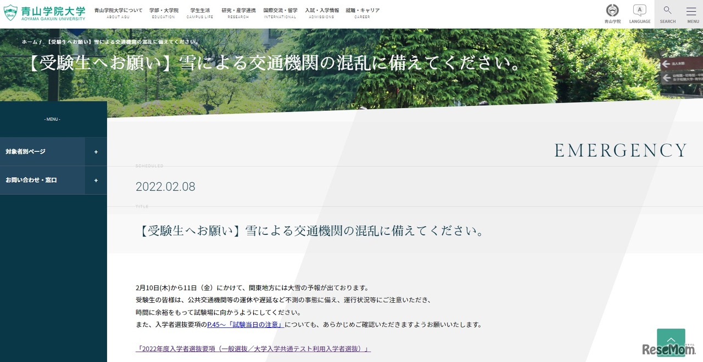Screen dimensions: 703x362
Task: Open 入試・入学情報 ADMISSIONS menu
Action: click(322, 13)
